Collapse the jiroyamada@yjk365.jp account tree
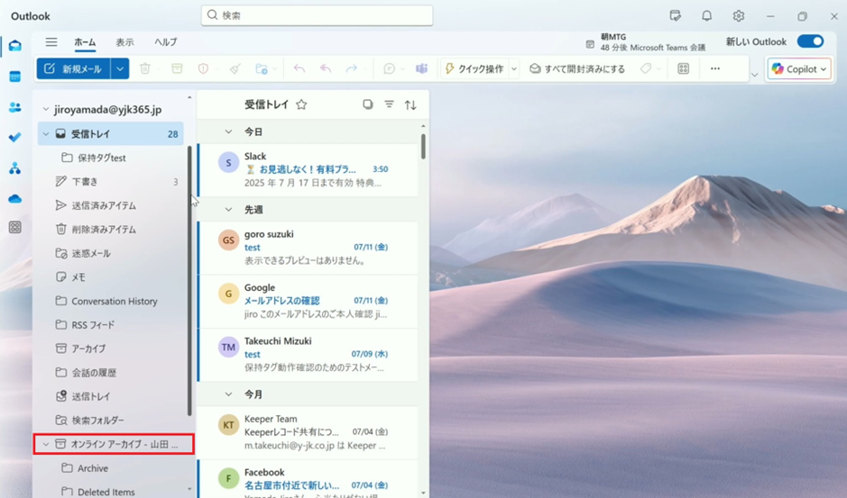The width and height of the screenshot is (847, 498). (x=46, y=110)
